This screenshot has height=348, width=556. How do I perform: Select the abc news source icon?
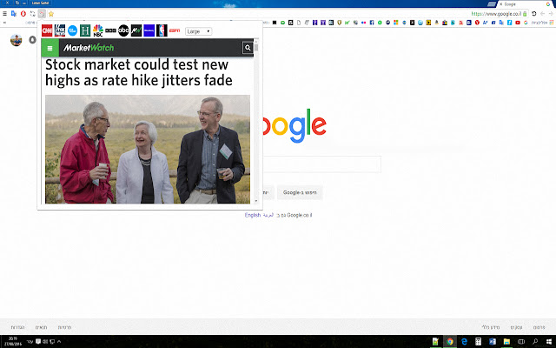tap(123, 30)
